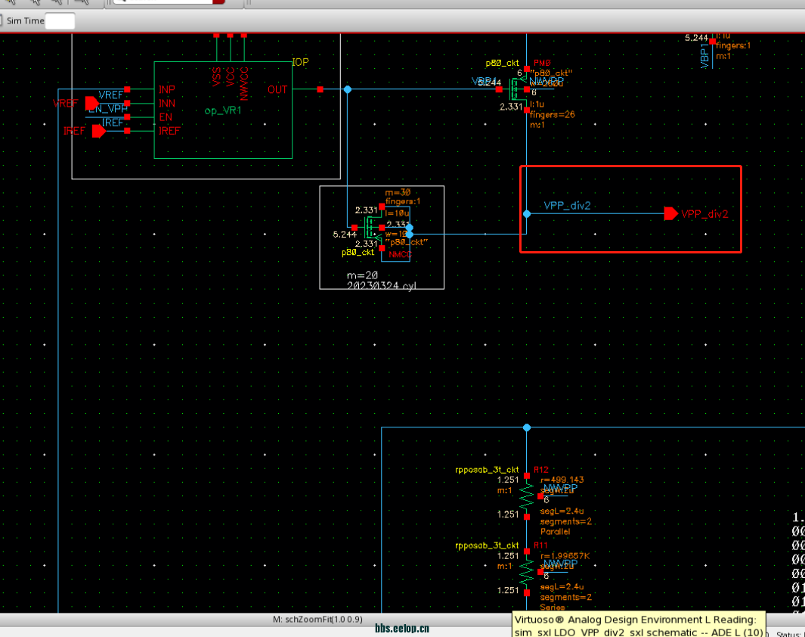805x637 pixels.
Task: Click the EN terminal on op_VR1
Action: point(166,117)
